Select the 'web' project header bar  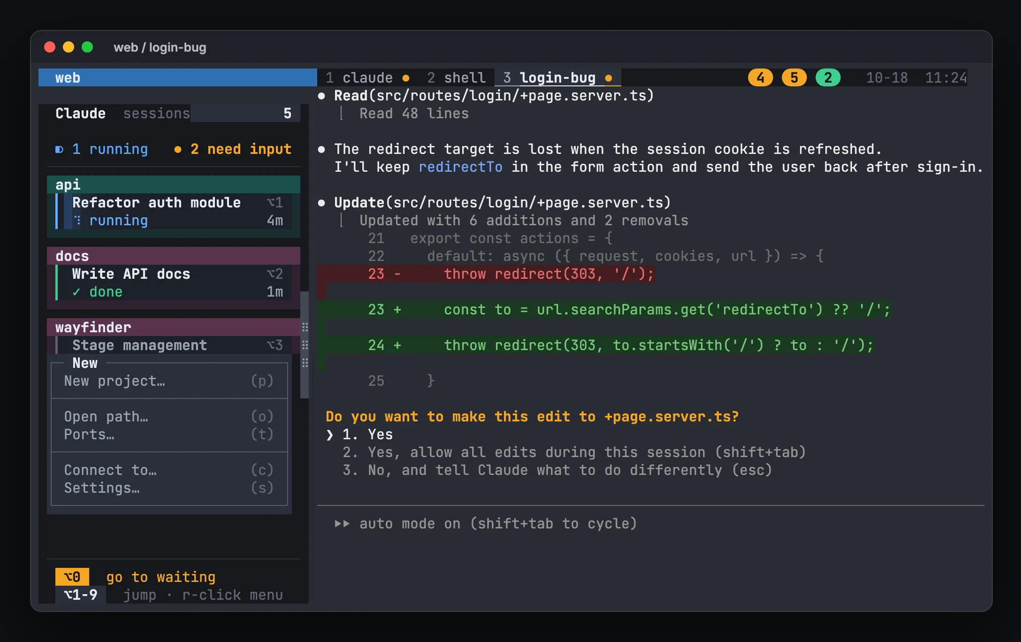177,77
